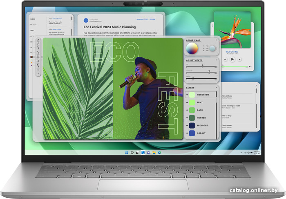The width and height of the screenshot is (286, 199).
Task: Select the lasso selection tool
Action: click(x=38, y=44)
